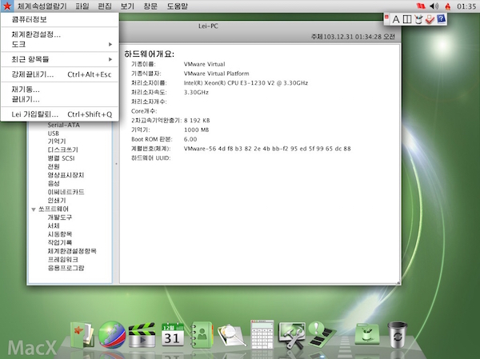Screen dimensions: 480x359
Task: Click the red checkmark input toolbar icon
Action: (430, 19)
